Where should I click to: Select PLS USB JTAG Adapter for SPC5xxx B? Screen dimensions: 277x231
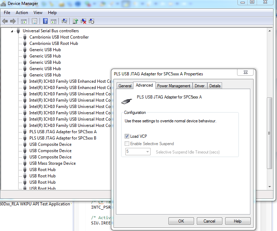pyautogui.click(x=63, y=138)
